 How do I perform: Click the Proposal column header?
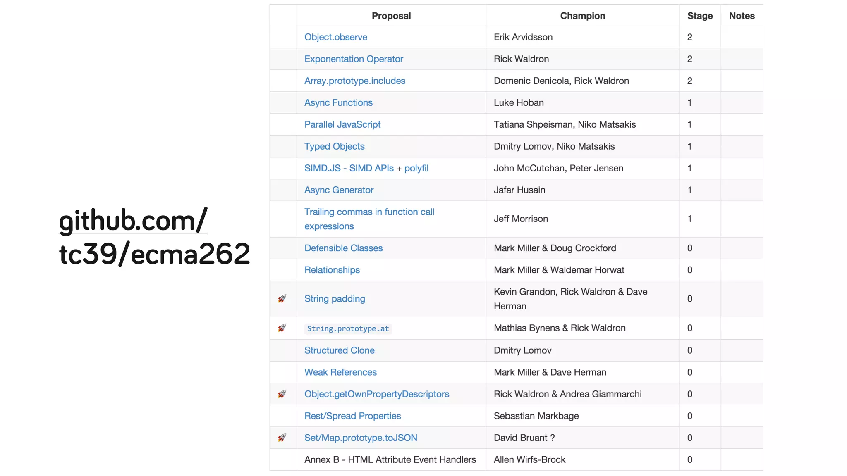click(x=391, y=16)
